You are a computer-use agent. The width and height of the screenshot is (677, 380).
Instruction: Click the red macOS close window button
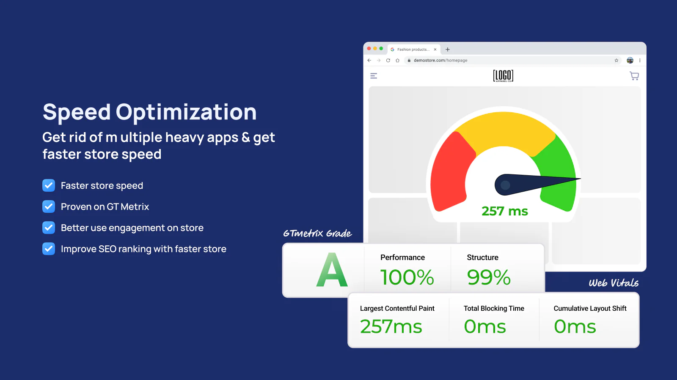click(369, 49)
